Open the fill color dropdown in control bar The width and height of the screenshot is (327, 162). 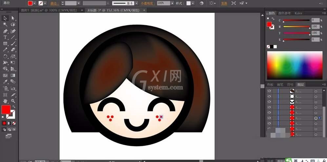point(35,3)
